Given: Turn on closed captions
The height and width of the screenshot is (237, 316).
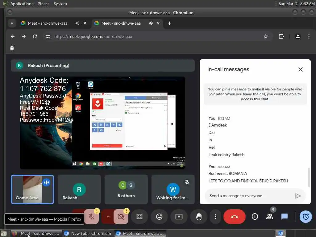Looking at the screenshot, I should (139, 217).
